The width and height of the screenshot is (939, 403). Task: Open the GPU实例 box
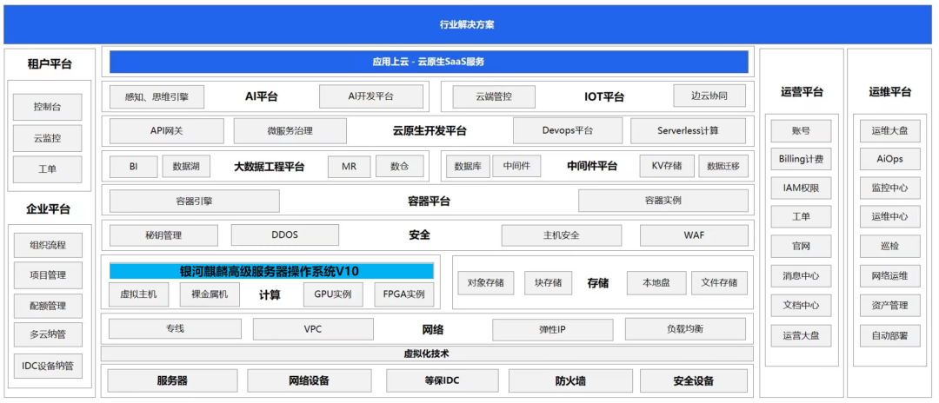(332, 294)
